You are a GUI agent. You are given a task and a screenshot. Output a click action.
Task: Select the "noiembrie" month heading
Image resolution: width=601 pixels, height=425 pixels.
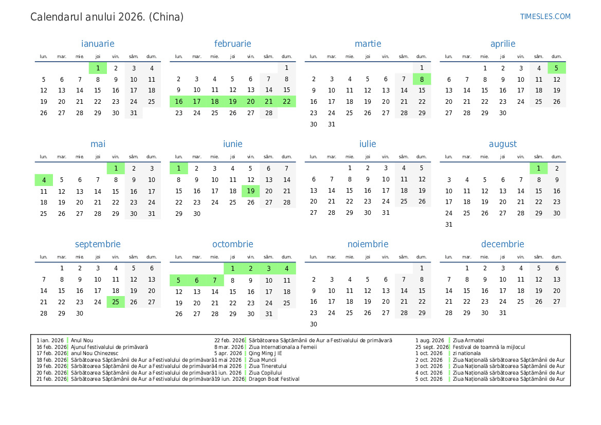tap(368, 244)
